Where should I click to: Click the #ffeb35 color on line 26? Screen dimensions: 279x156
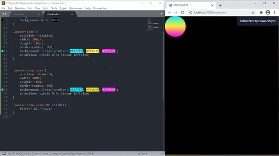pyautogui.click(x=92, y=90)
